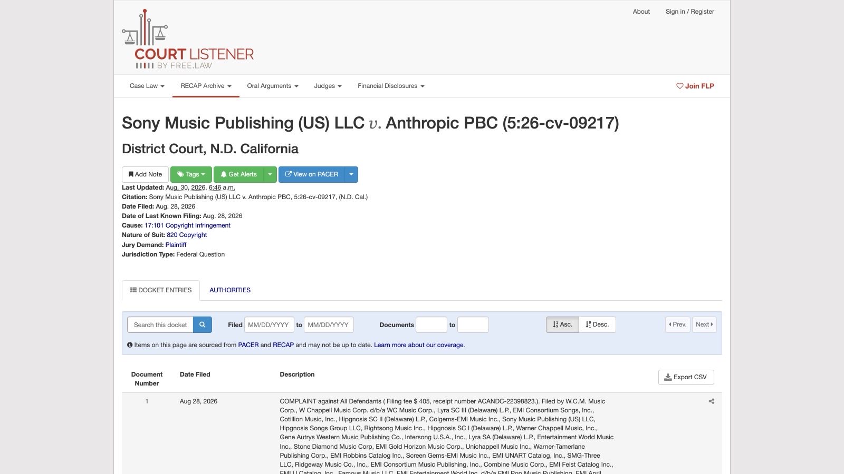The height and width of the screenshot is (474, 844).
Task: Click Jurisdiction Type Federal Question text
Action: (173, 254)
